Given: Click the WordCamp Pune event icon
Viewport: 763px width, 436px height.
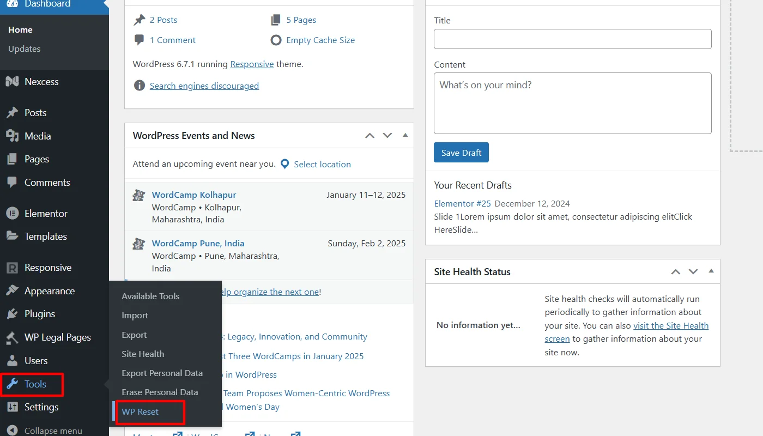Looking at the screenshot, I should point(139,244).
